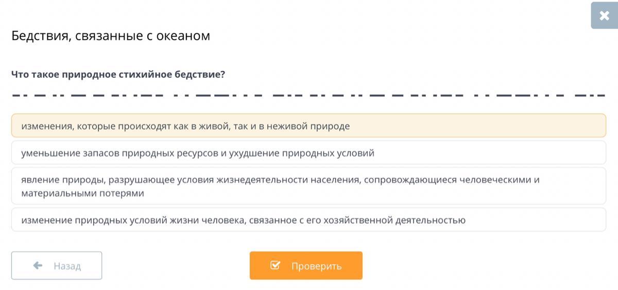
Task: Click the word 'Назад' label
Action: pos(67,266)
